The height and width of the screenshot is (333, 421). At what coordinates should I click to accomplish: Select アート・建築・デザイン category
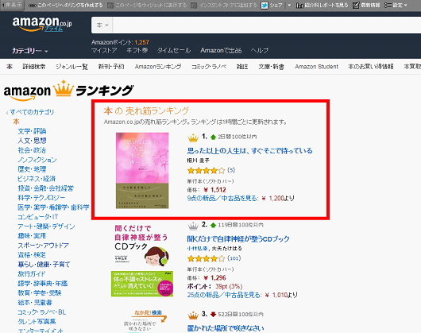[46, 227]
